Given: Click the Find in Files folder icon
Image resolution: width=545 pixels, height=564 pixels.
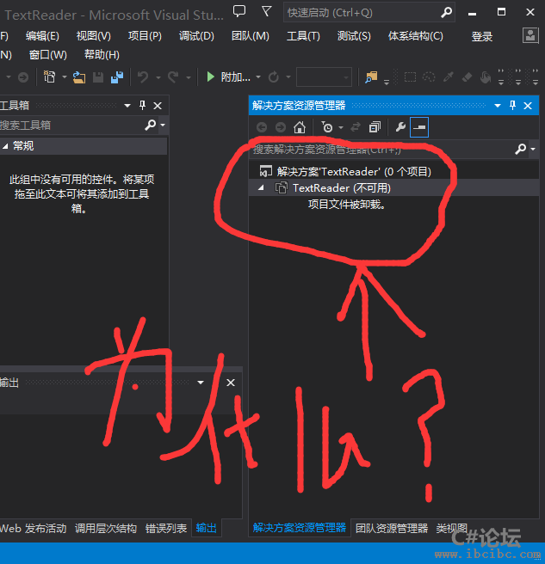Looking at the screenshot, I should tap(371, 77).
